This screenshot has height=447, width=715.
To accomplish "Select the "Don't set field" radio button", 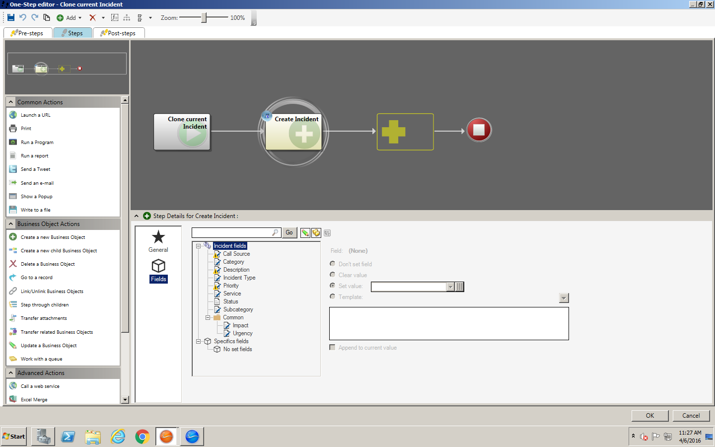I will point(333,264).
